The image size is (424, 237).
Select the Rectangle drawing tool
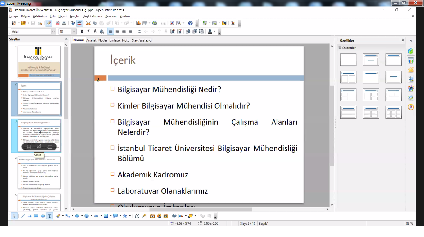coord(36,216)
